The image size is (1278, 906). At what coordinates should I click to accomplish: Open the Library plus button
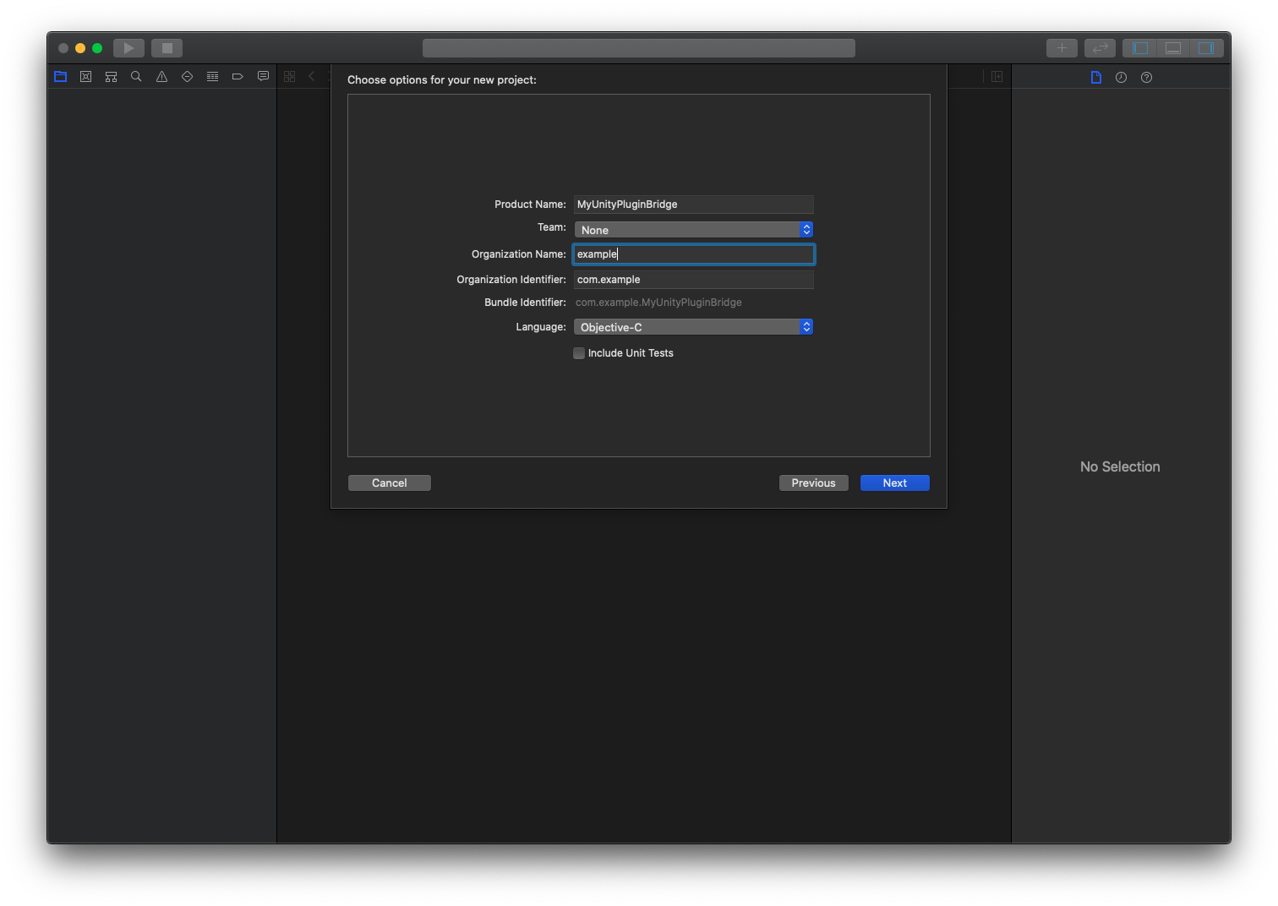pos(1062,48)
